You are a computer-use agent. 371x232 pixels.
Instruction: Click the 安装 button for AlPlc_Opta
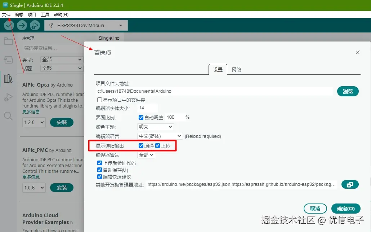click(x=62, y=122)
